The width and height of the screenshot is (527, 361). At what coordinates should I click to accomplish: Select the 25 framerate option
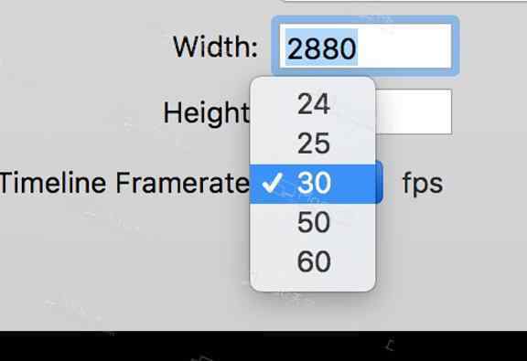tap(313, 143)
